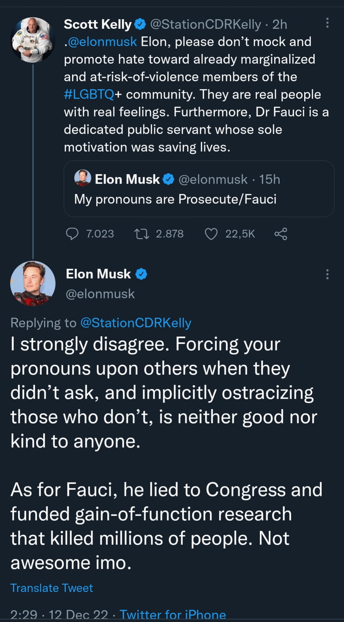This screenshot has width=344, height=622.
Task: Open the three-dot menu on Elon Musk's reply
Action: (327, 274)
